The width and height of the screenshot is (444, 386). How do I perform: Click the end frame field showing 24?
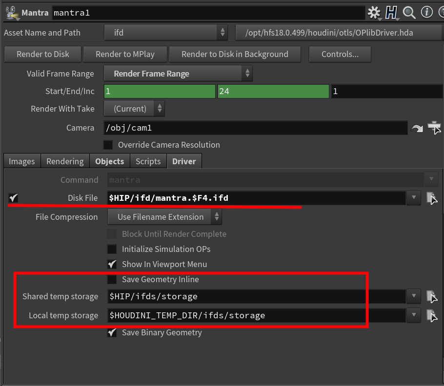273,91
